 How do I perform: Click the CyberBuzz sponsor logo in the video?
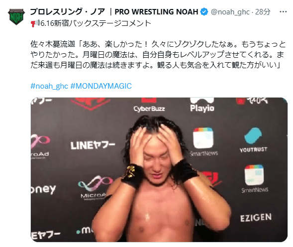(149, 109)
